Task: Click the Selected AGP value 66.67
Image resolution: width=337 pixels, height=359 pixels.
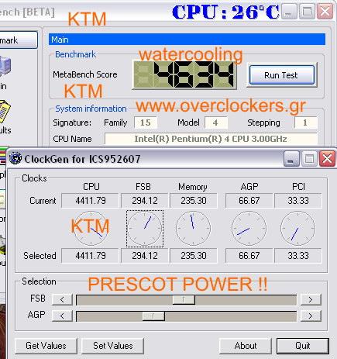Action: (249, 256)
